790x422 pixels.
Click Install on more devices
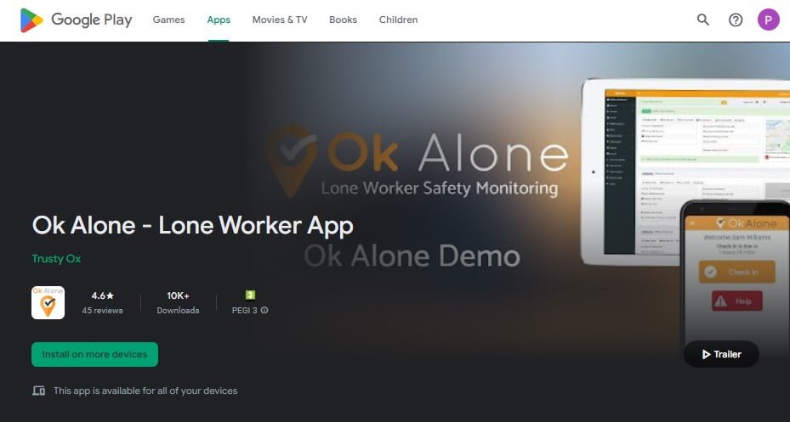click(x=94, y=354)
